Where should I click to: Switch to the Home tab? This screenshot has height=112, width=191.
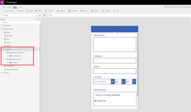click(9, 7)
